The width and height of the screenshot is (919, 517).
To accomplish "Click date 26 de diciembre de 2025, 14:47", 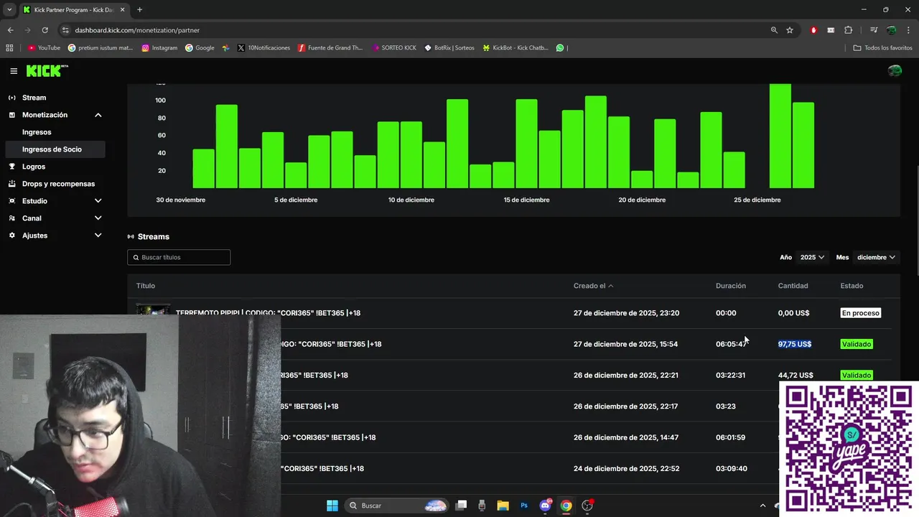I will pyautogui.click(x=625, y=437).
